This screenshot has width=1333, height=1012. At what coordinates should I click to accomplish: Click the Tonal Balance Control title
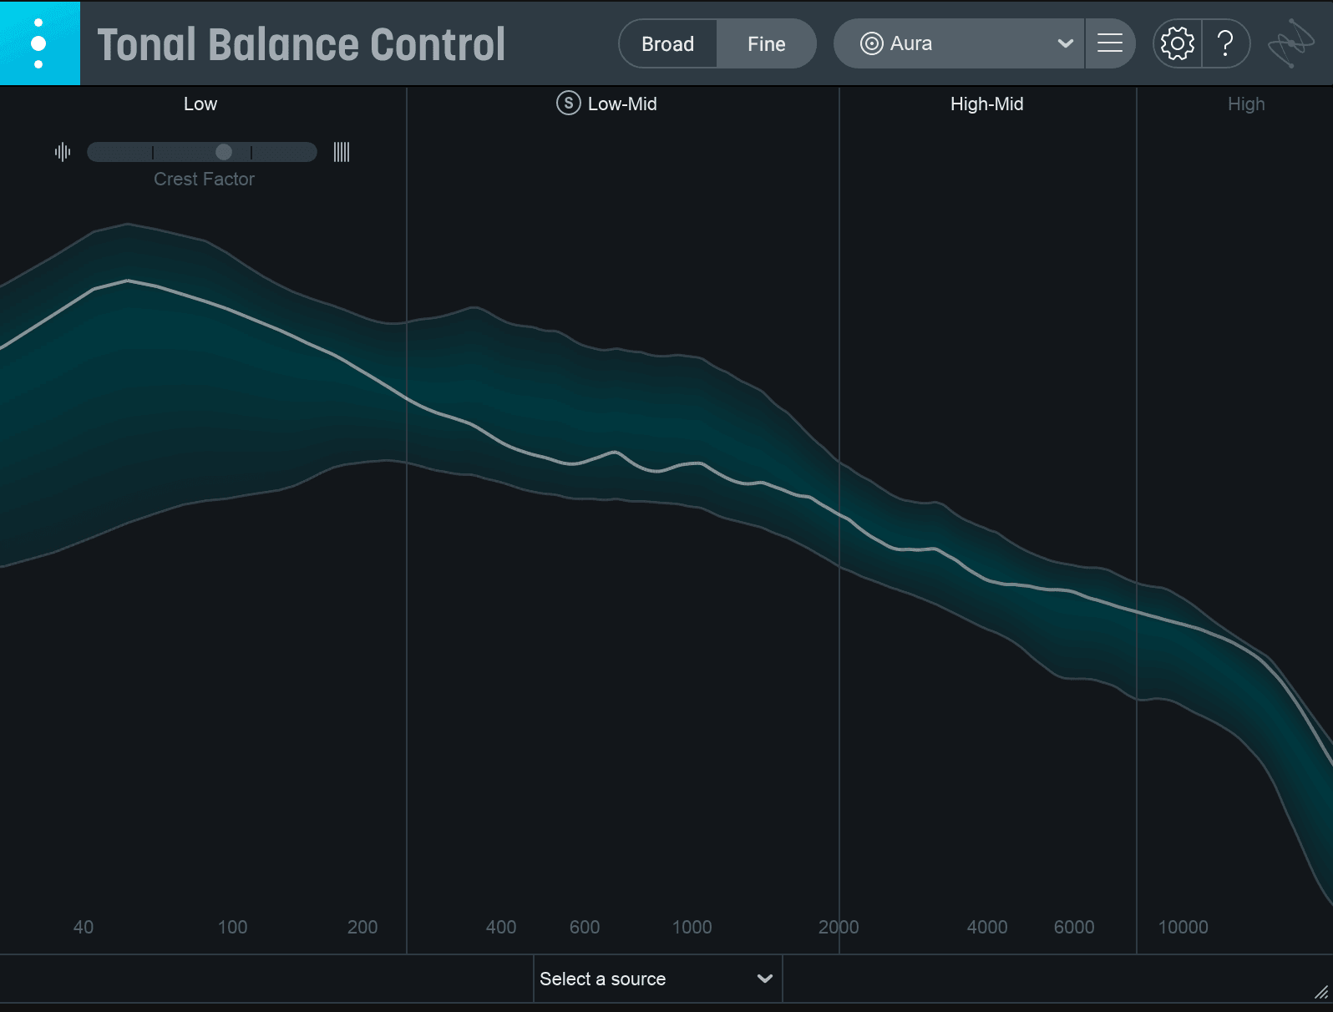(x=302, y=44)
